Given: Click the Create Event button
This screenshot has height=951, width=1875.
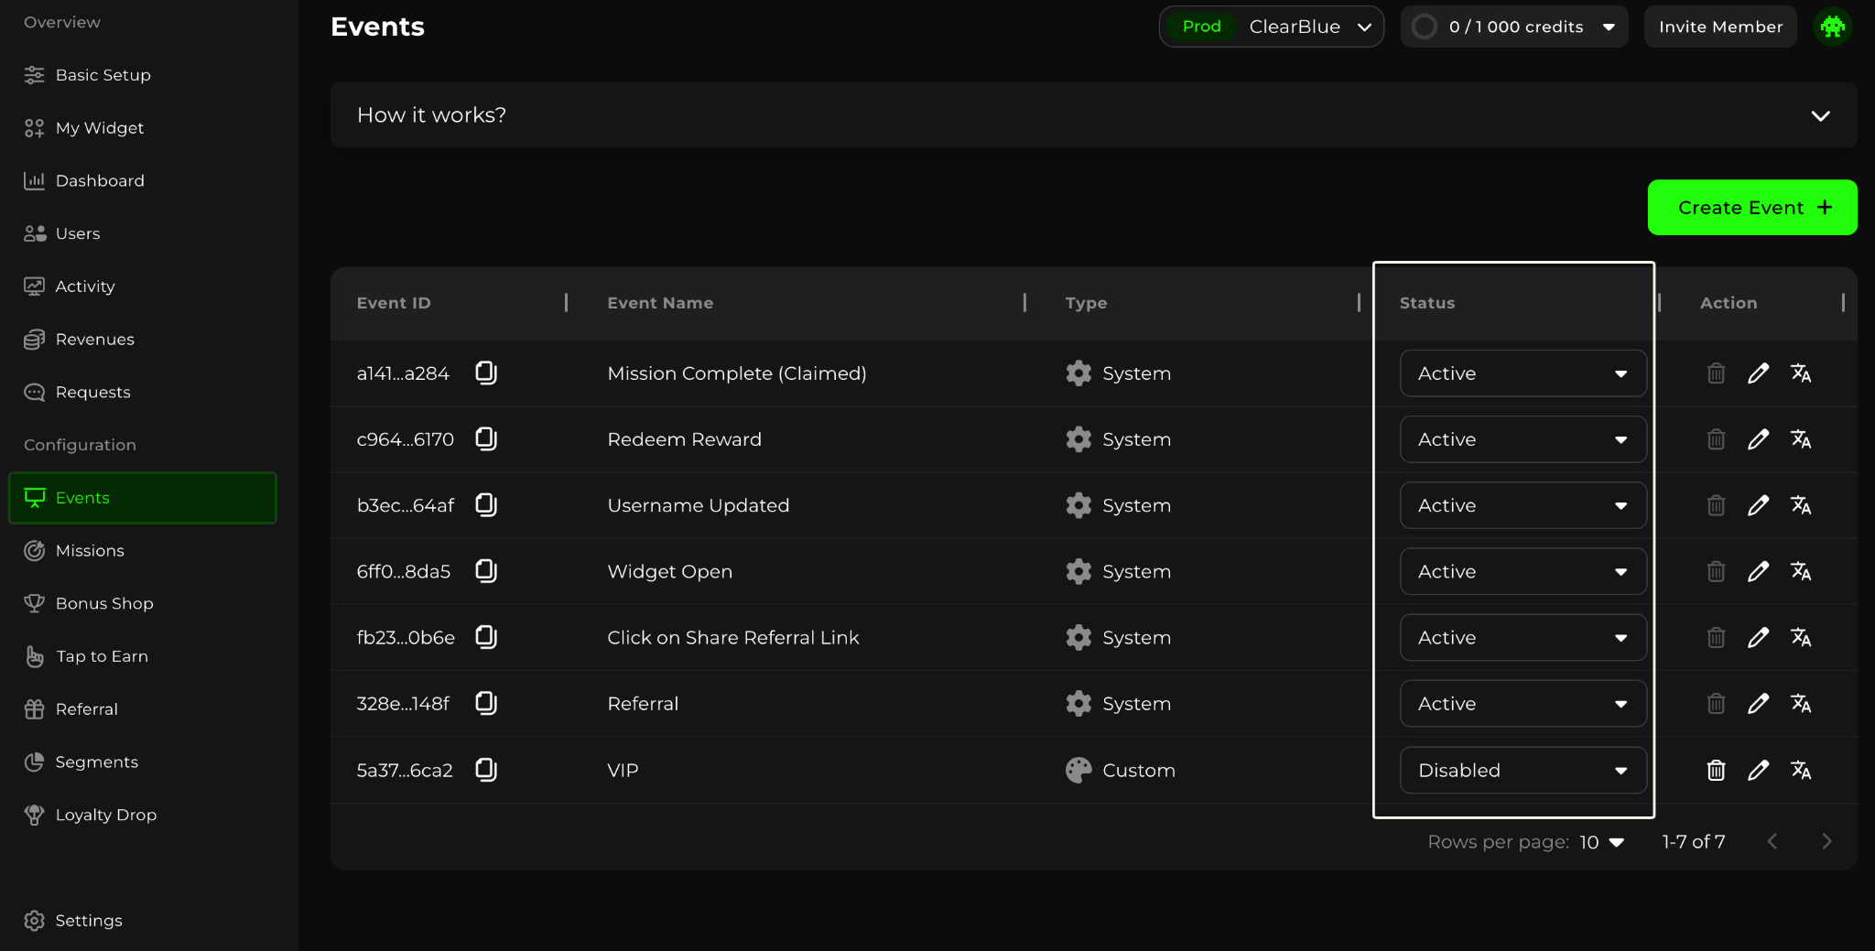Looking at the screenshot, I should click(1751, 208).
